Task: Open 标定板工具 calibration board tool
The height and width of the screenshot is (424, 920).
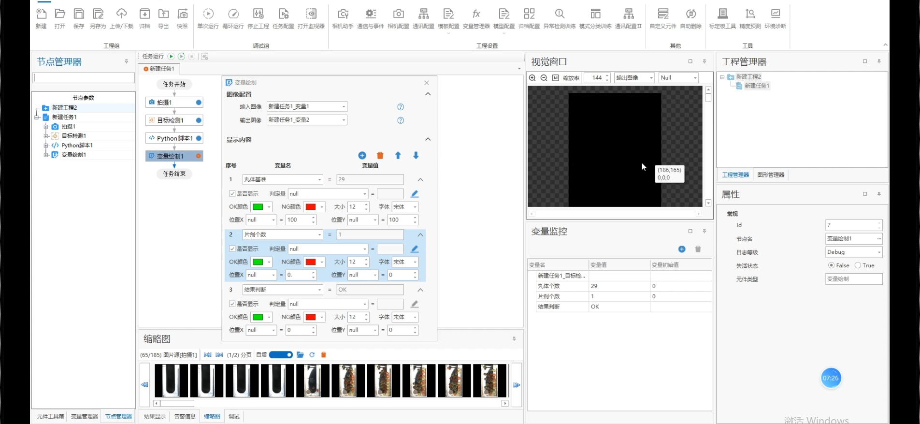Action: coord(722,18)
